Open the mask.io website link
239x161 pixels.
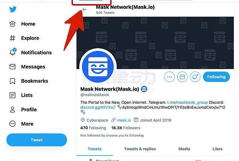coord(124,120)
